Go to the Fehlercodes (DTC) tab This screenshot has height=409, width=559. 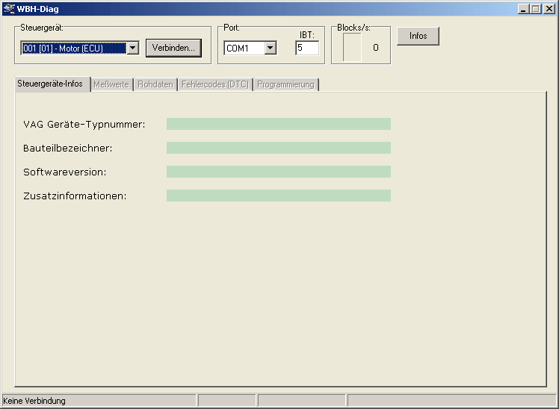pos(214,85)
